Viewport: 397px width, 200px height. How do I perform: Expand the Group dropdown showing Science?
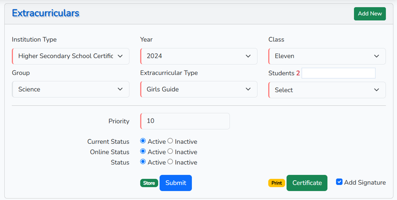pos(71,89)
